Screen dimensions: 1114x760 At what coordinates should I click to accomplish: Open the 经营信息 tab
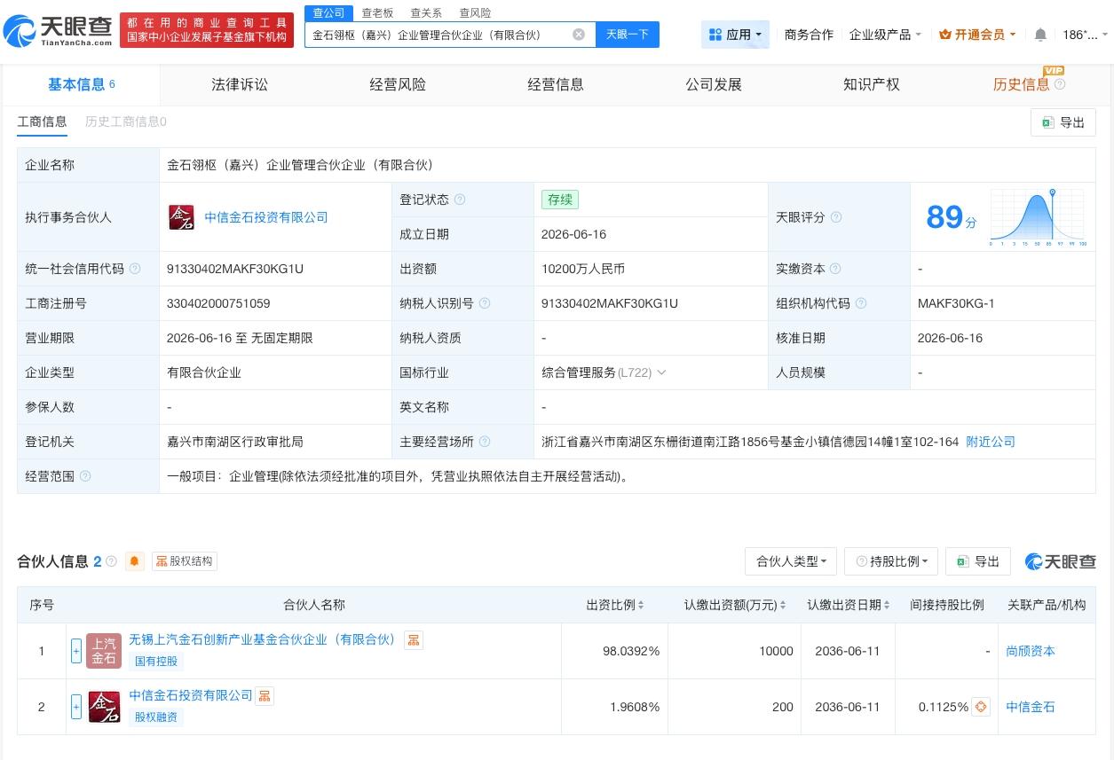(556, 84)
